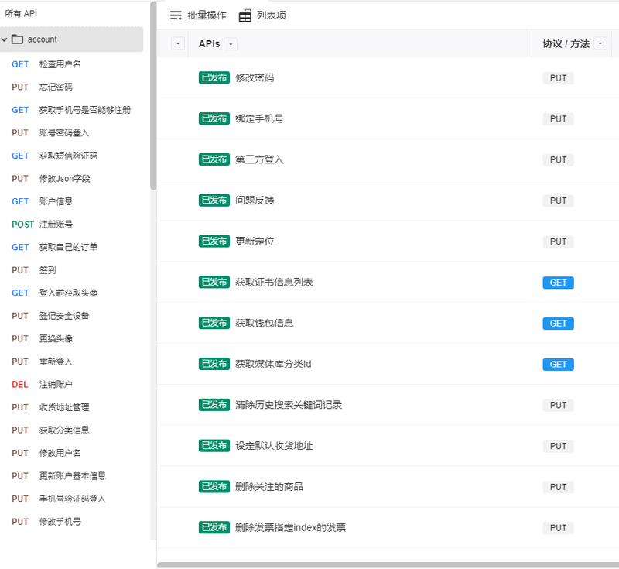Open PUT 重新登入 in sidebar
Image resolution: width=619 pixels, height=569 pixels.
[x=71, y=362]
